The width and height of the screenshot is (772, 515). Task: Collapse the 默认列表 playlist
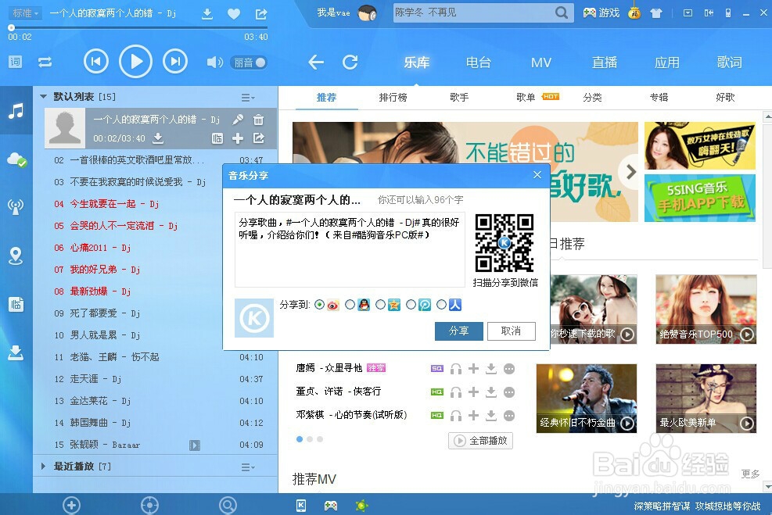[43, 96]
